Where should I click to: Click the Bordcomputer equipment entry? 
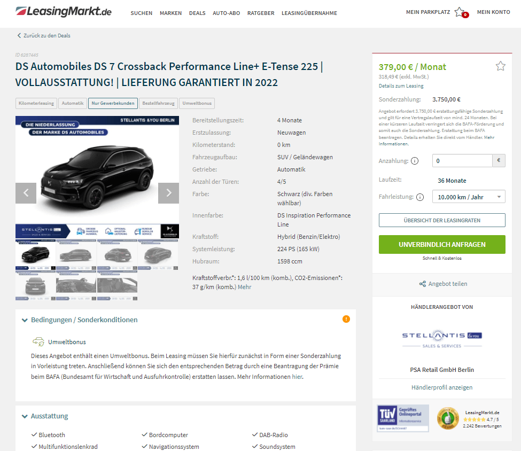165,435
